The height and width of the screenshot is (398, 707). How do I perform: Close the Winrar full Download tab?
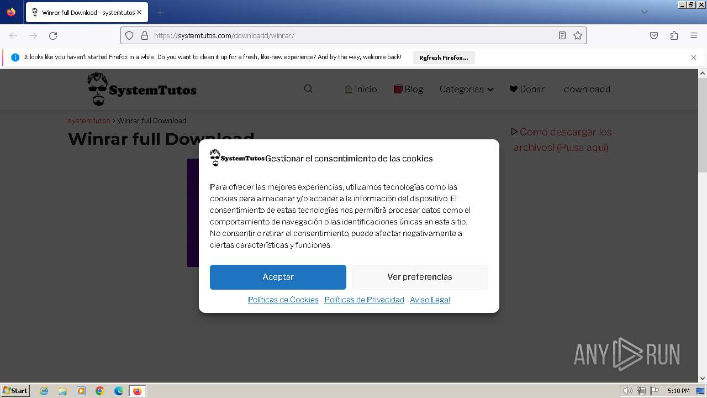[x=139, y=12]
